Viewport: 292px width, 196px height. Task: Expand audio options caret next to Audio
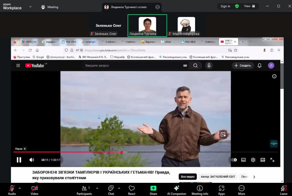point(20,188)
